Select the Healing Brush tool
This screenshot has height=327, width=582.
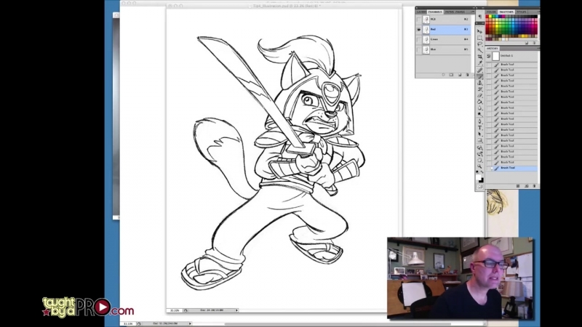[479, 70]
